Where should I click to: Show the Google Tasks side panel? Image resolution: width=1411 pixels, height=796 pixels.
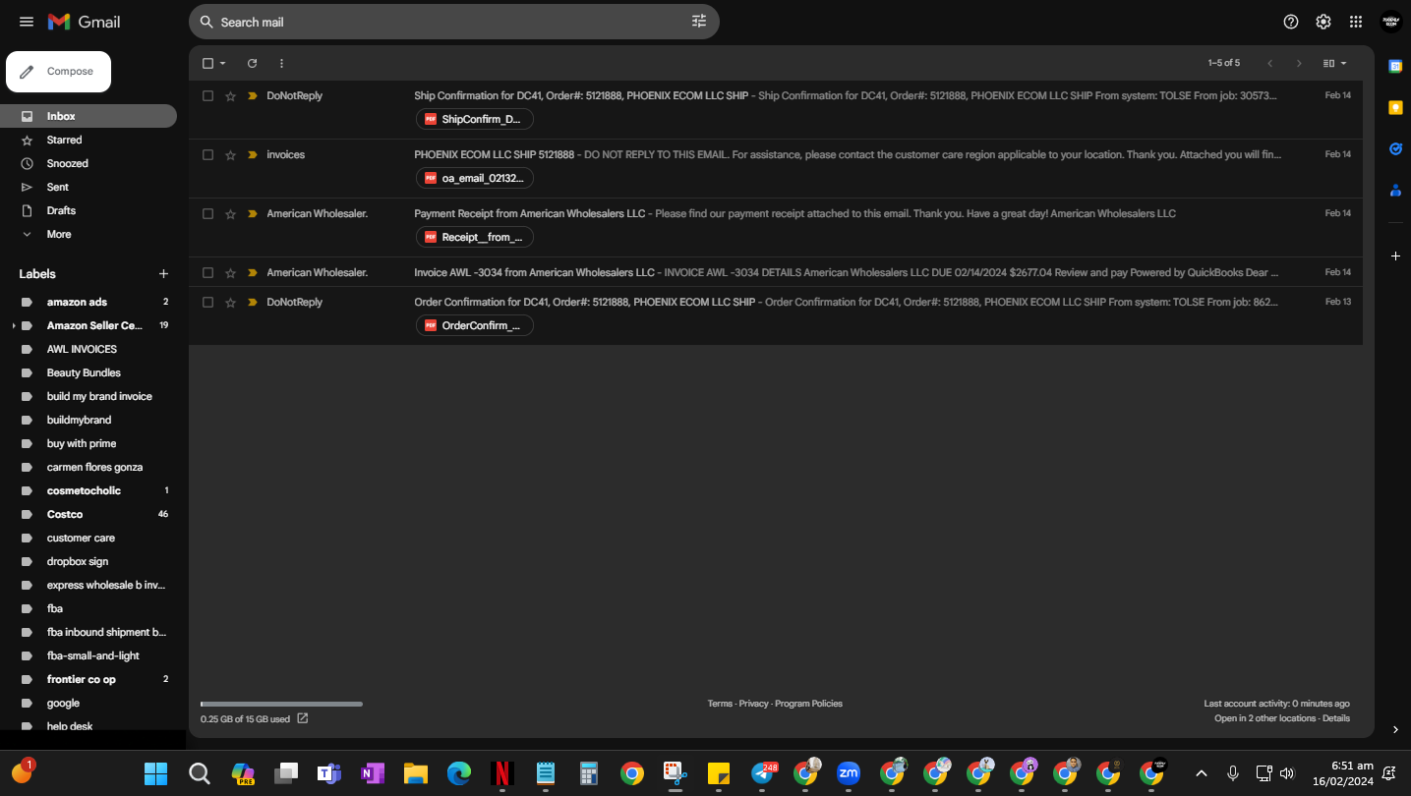(1395, 148)
